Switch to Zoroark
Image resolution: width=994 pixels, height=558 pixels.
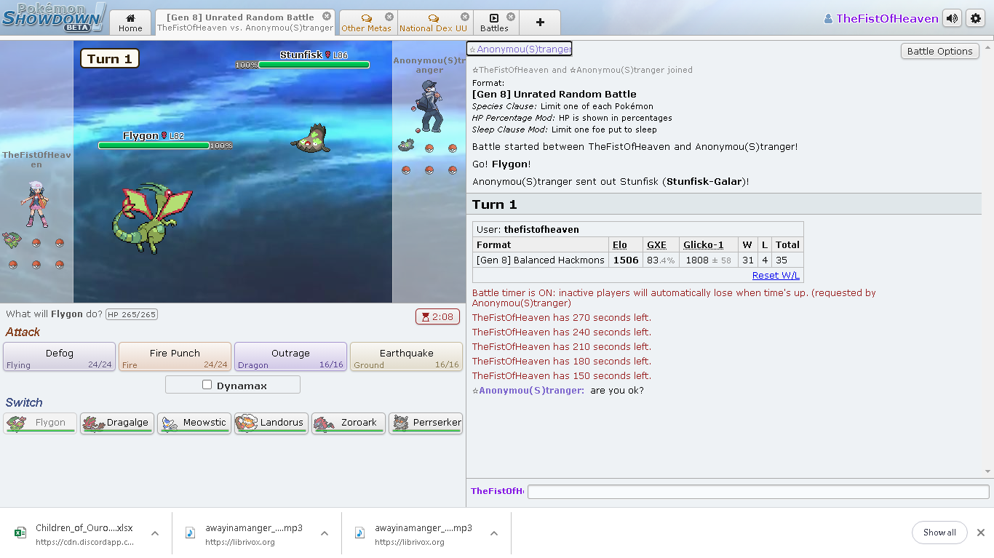(349, 423)
